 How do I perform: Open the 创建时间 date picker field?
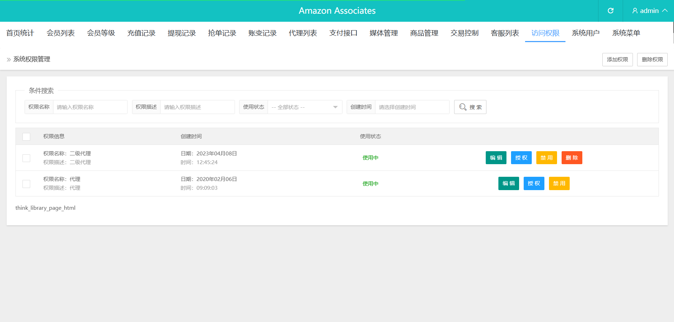click(412, 107)
